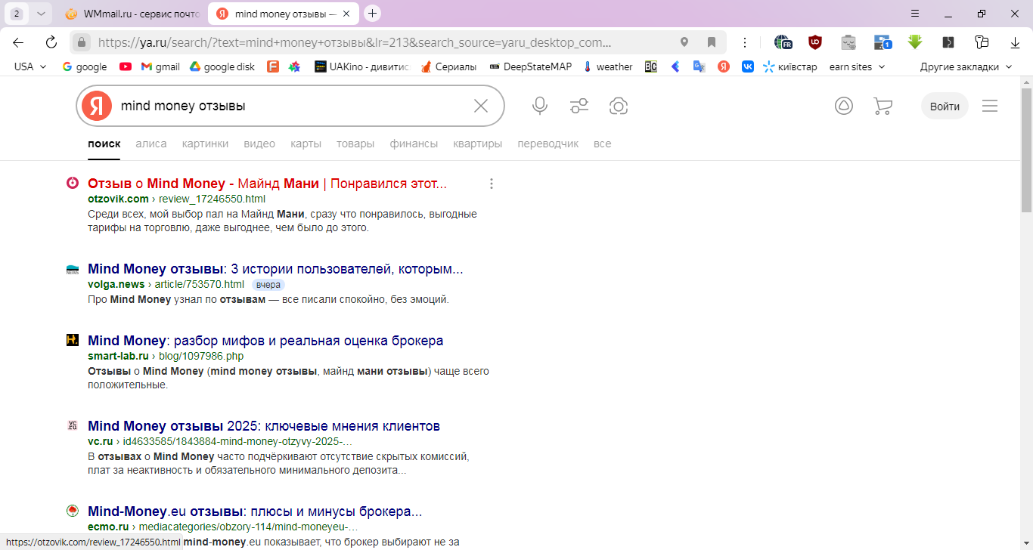This screenshot has width=1033, height=550.
Task: Select the алиса search tab
Action: (x=151, y=144)
